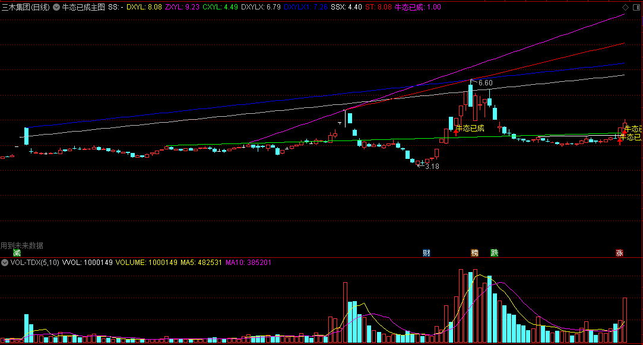
Task: Click the red 涨 event marker
Action: [x=619, y=253]
